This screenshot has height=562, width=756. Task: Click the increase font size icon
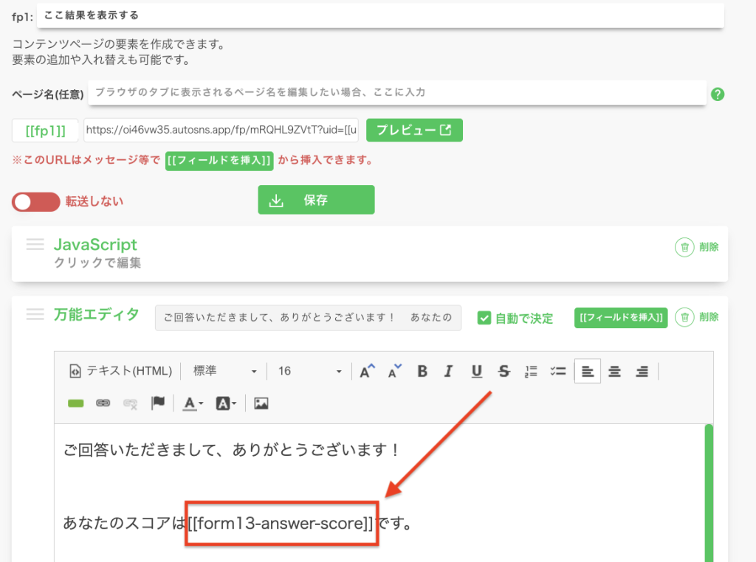367,371
